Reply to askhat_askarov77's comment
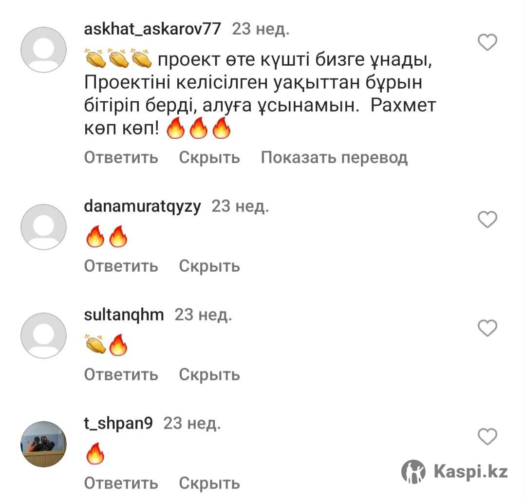Screen dimensions: 525x503 [121, 157]
